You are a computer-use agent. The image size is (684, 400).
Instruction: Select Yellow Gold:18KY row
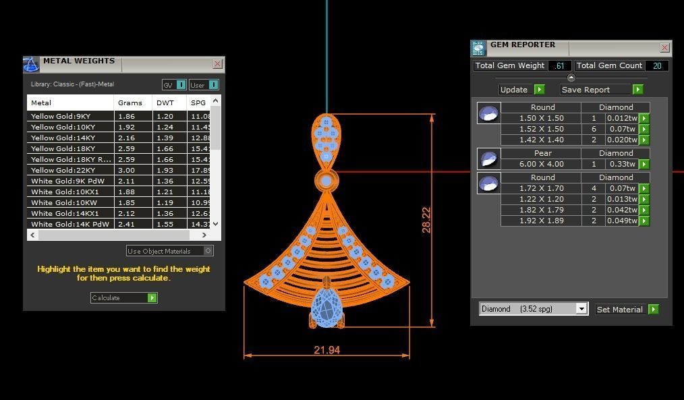[x=118, y=149]
